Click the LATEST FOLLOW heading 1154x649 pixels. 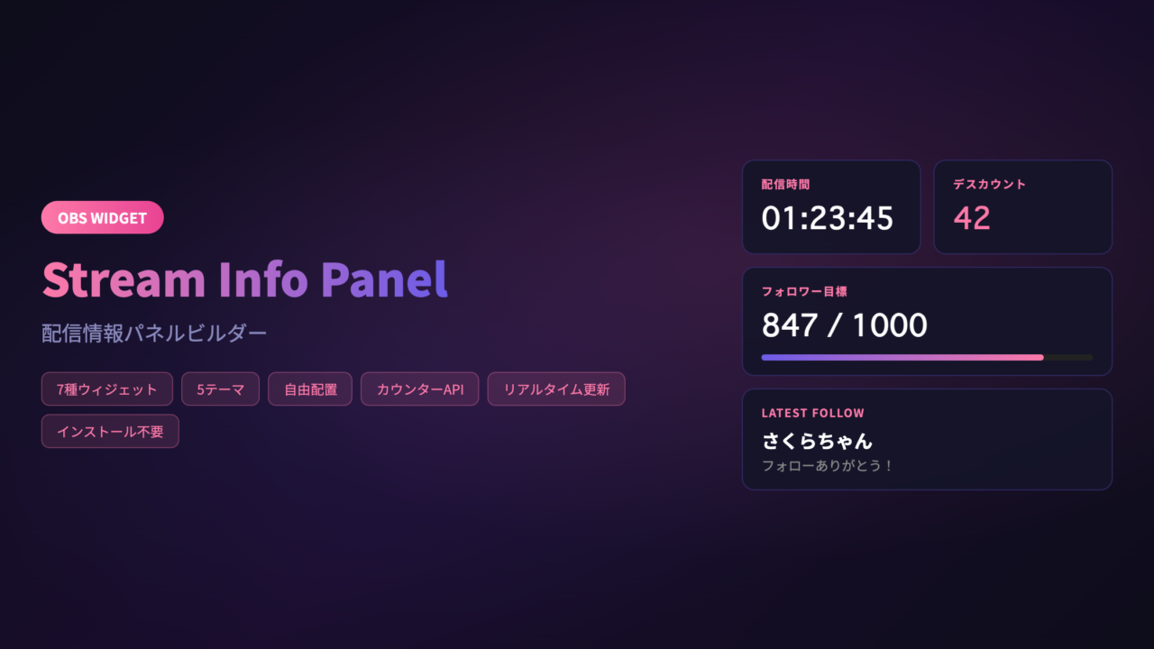[812, 413]
